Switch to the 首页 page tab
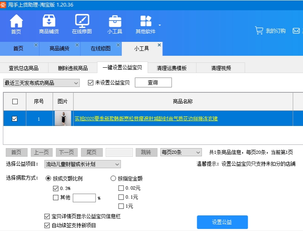The width and height of the screenshot is (303, 231). 19,48
